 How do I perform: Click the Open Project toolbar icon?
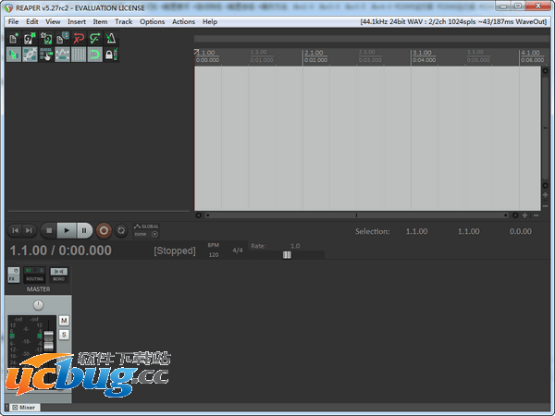[30, 39]
